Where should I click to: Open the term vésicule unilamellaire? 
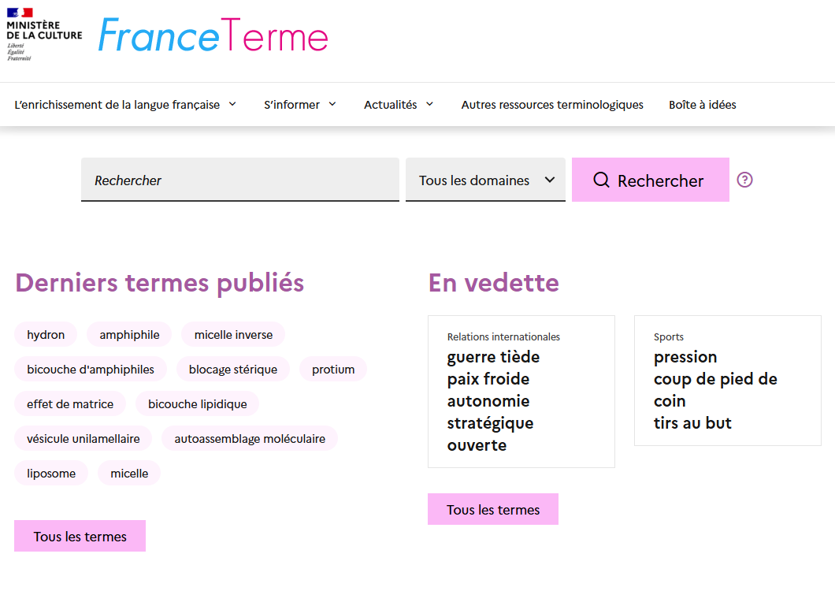[x=83, y=439]
